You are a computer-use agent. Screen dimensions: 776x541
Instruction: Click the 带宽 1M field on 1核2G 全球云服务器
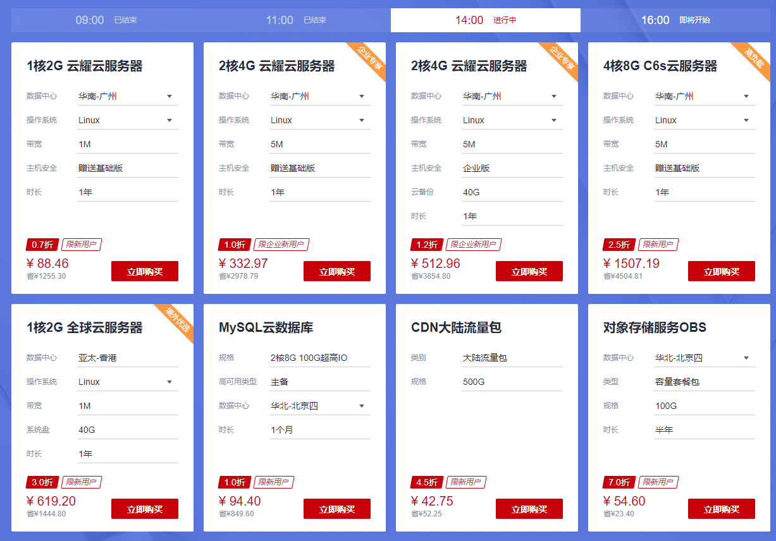(127, 406)
